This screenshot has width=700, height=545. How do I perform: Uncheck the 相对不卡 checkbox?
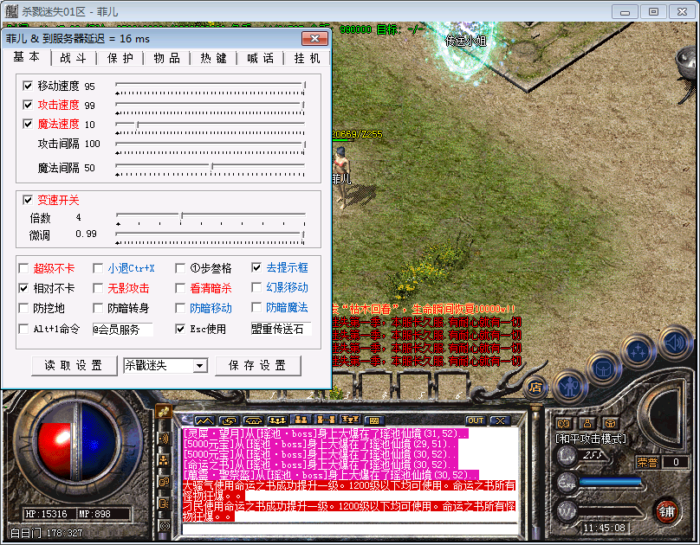pos(23,288)
